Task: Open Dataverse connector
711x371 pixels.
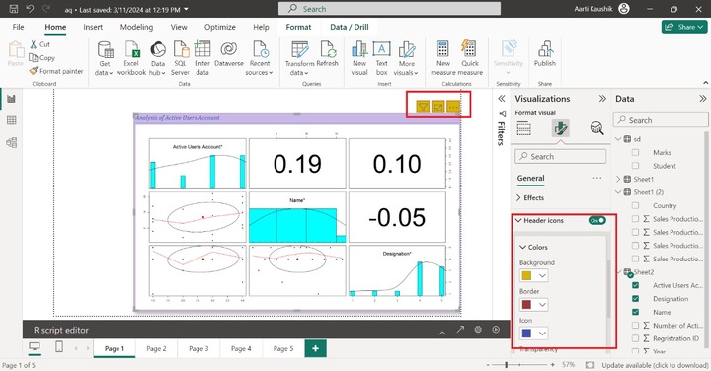Action: pyautogui.click(x=229, y=54)
